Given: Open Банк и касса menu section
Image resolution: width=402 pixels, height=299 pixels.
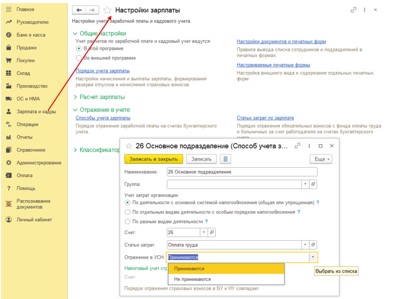Looking at the screenshot, I should 31,35.
